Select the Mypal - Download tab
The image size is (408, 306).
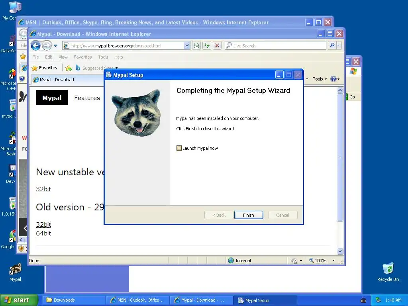(x=67, y=80)
